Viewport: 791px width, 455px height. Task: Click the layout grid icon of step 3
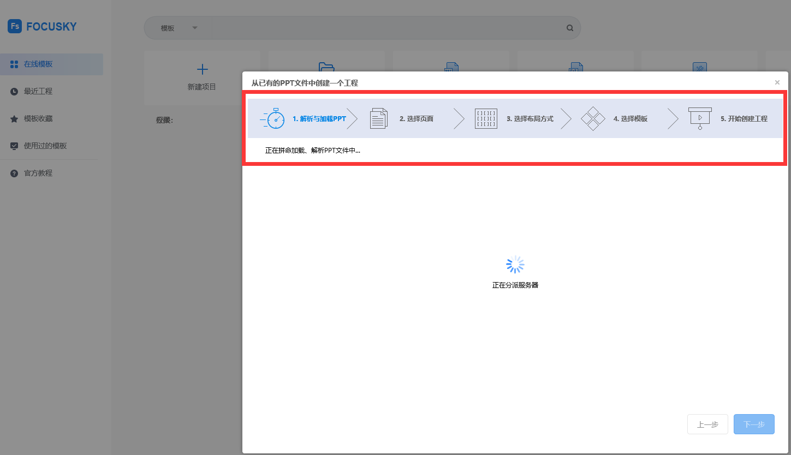486,118
